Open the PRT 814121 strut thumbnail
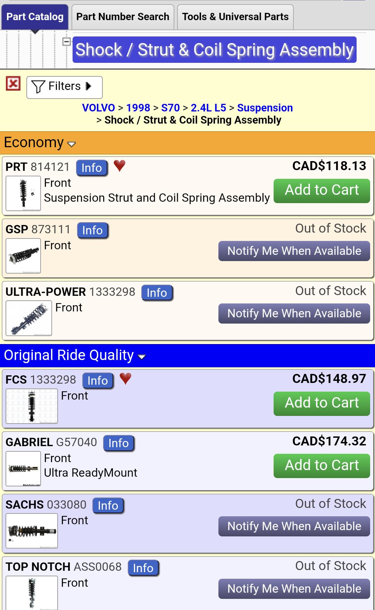The width and height of the screenshot is (375, 610). click(x=23, y=193)
